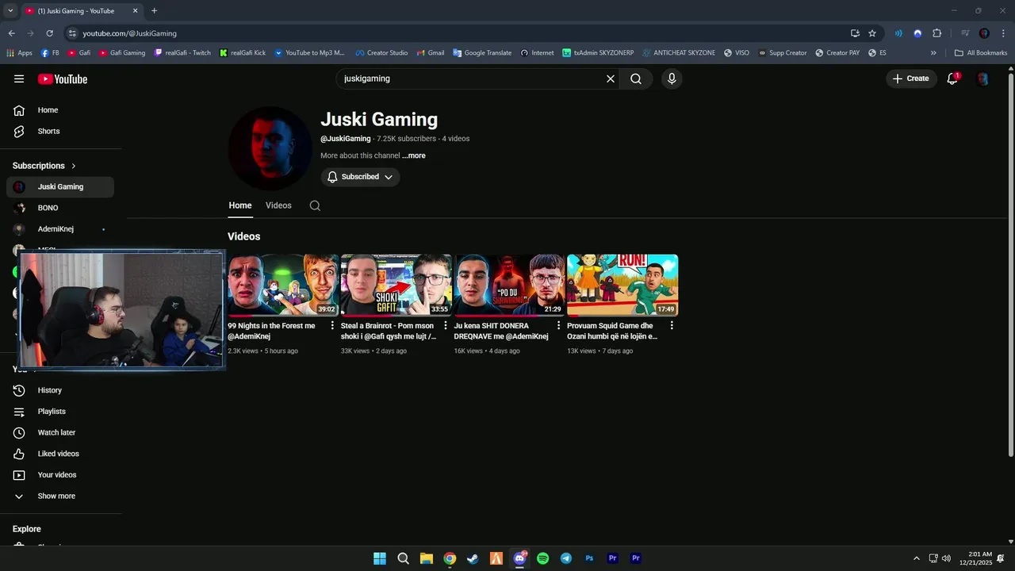Screen dimensions: 1015x571
Task: Open All Bookmarks folder
Action: [x=981, y=53]
